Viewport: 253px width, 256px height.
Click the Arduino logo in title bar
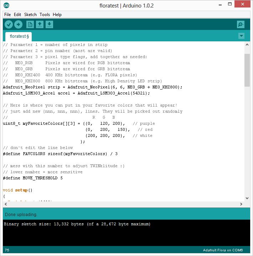(6, 5)
